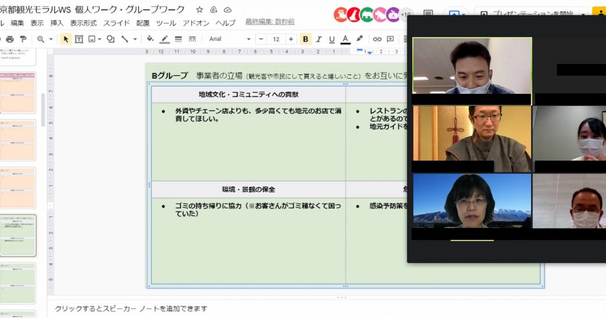The width and height of the screenshot is (606, 318).
Task: Increase font size with the plus button
Action: tap(291, 39)
